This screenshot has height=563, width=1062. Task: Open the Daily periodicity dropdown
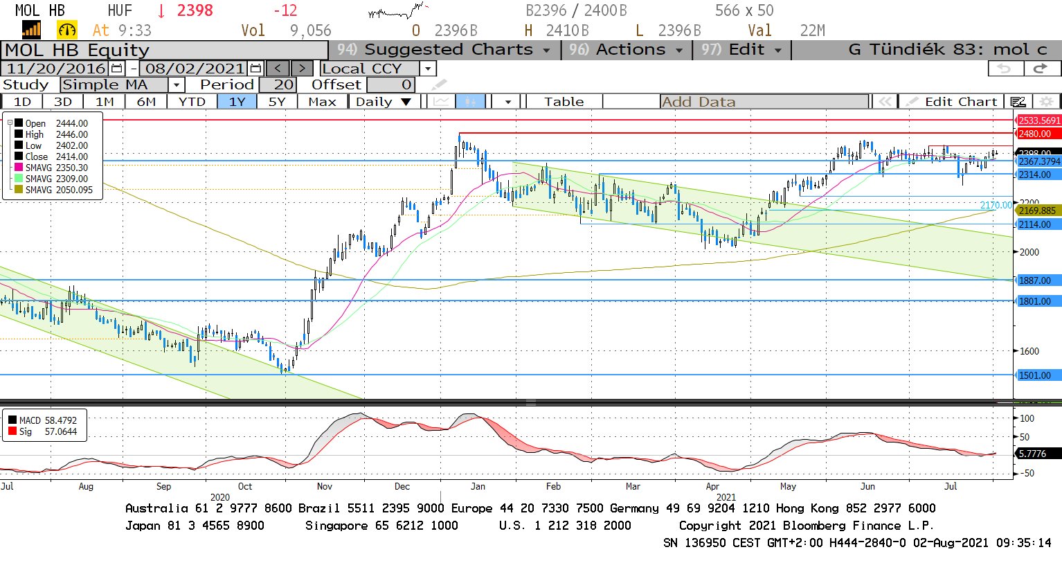(x=383, y=102)
